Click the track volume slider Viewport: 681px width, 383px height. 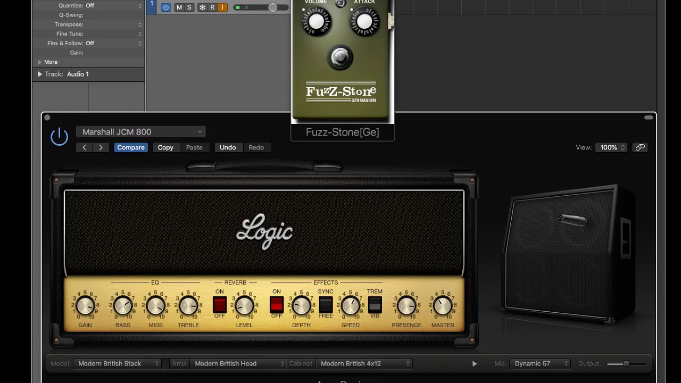coord(262,7)
